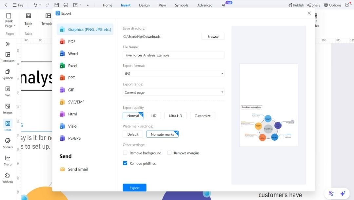The image size is (354, 200).
Task: Insert a Table from the ribbon
Action: click(x=28, y=19)
